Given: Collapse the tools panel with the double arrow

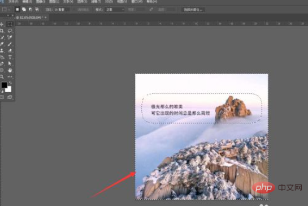Looking at the screenshot, I should click(x=8, y=15).
